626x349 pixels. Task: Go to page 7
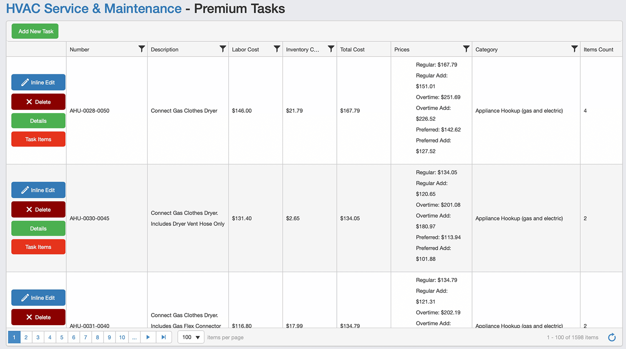coord(86,337)
